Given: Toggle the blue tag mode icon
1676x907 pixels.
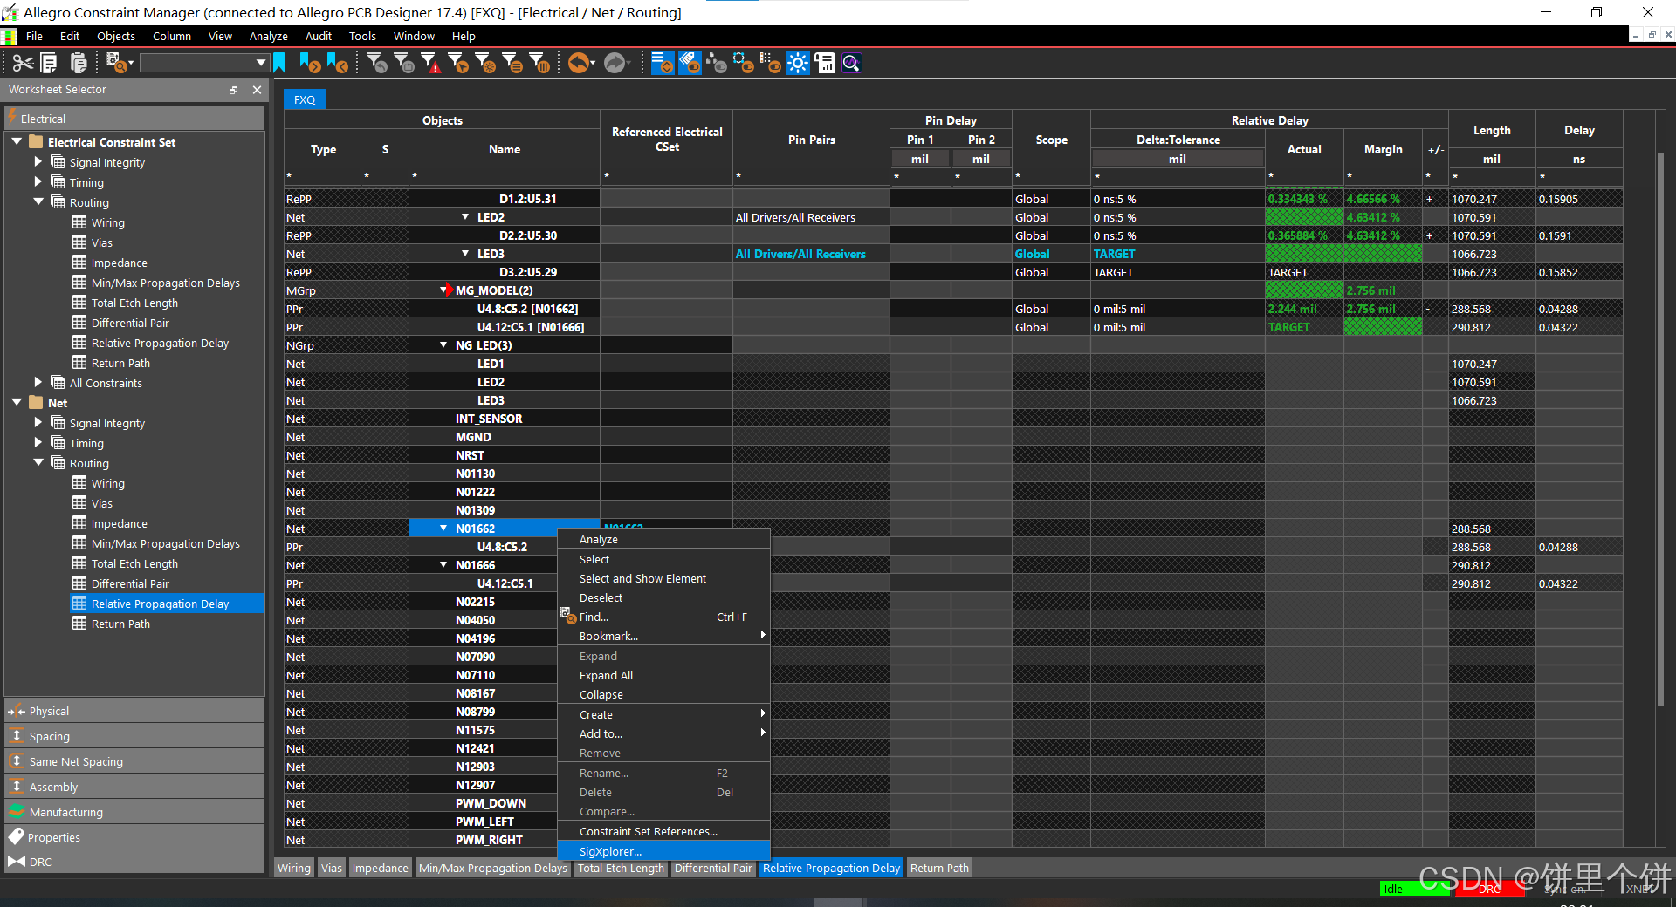Looking at the screenshot, I should pos(690,63).
